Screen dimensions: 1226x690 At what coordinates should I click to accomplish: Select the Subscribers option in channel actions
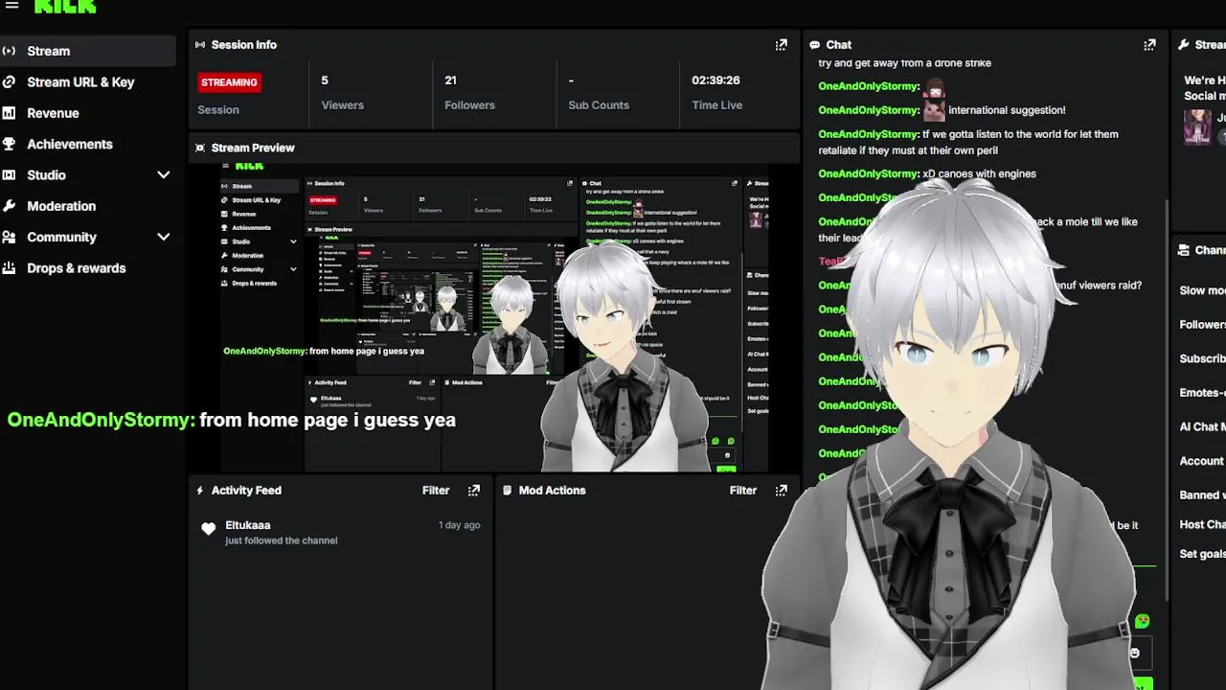(x=1202, y=358)
